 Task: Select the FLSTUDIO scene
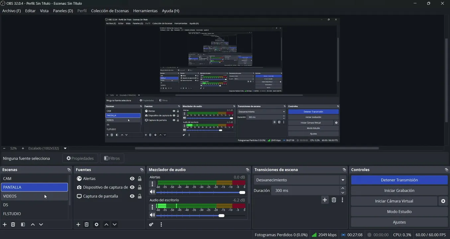pyautogui.click(x=35, y=214)
